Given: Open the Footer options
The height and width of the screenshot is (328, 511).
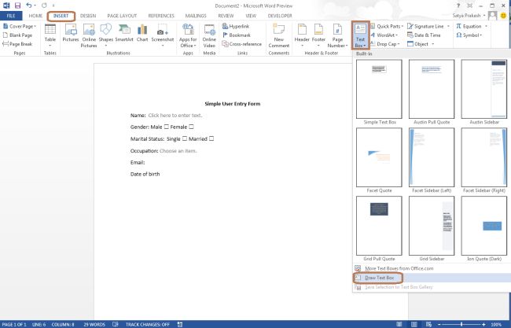Looking at the screenshot, I should (x=318, y=35).
